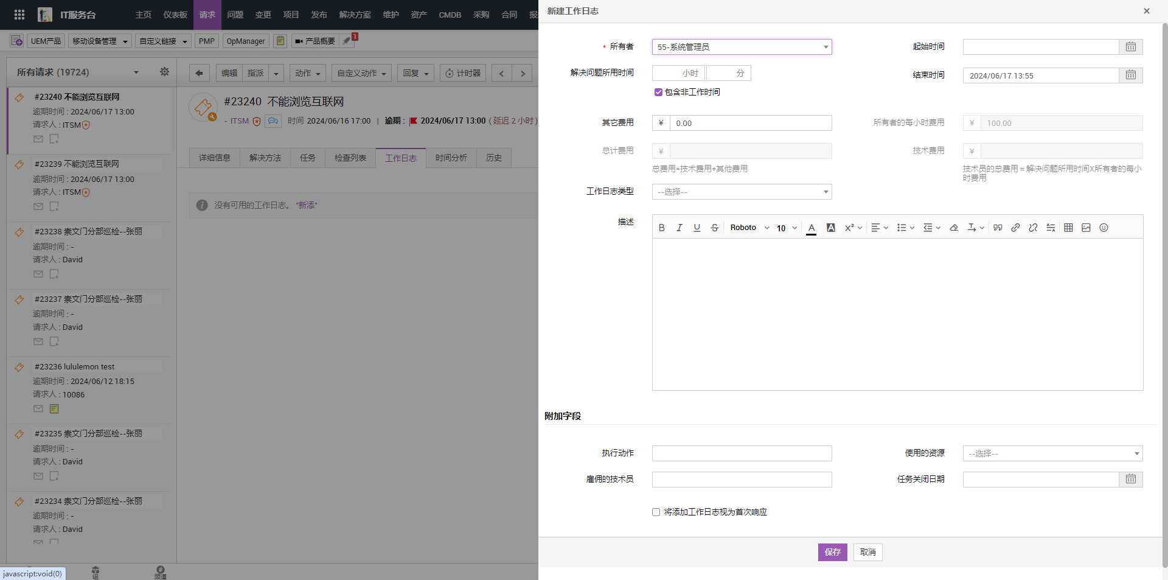Click the 其它费用 amount input field

point(750,123)
